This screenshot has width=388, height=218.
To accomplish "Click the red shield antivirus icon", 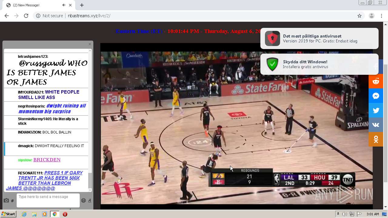I will [272, 38].
